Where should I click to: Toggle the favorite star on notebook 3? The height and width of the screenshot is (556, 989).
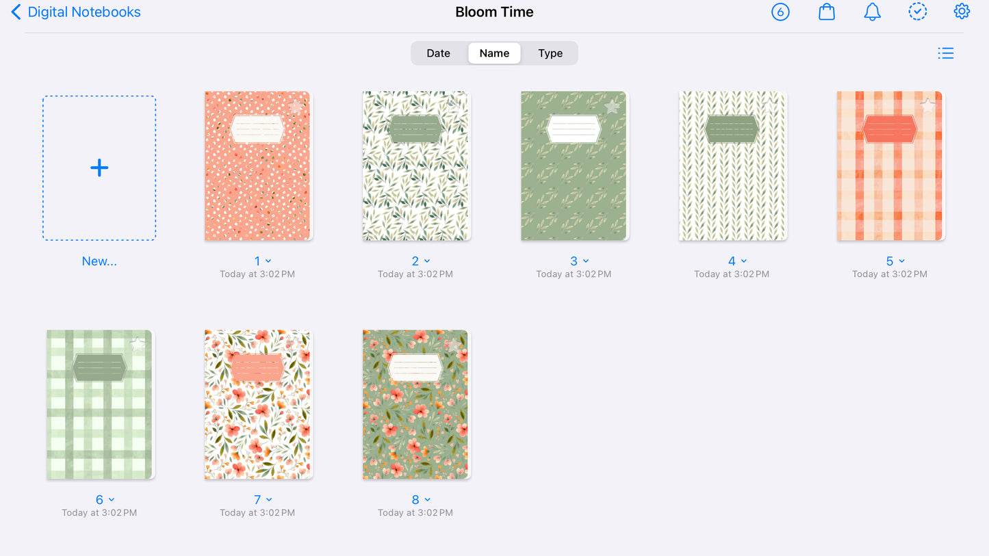point(612,106)
